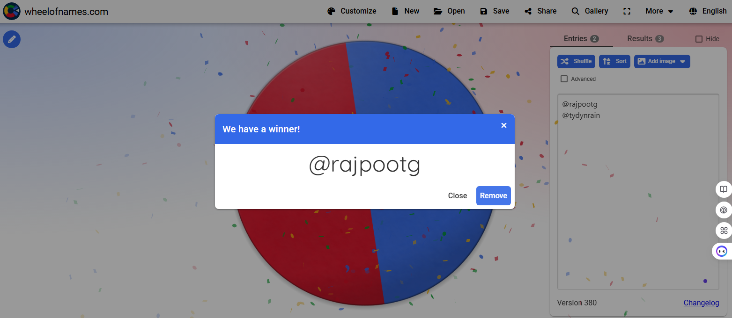Click the "We have a winner!" title
This screenshot has width=732, height=318.
261,129
